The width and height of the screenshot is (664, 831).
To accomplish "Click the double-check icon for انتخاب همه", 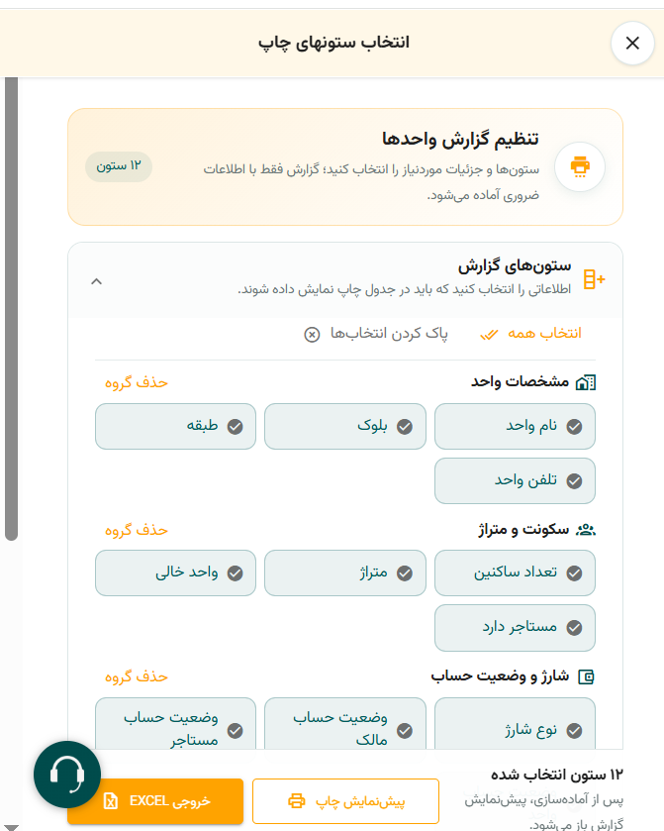I will (x=489, y=335).
